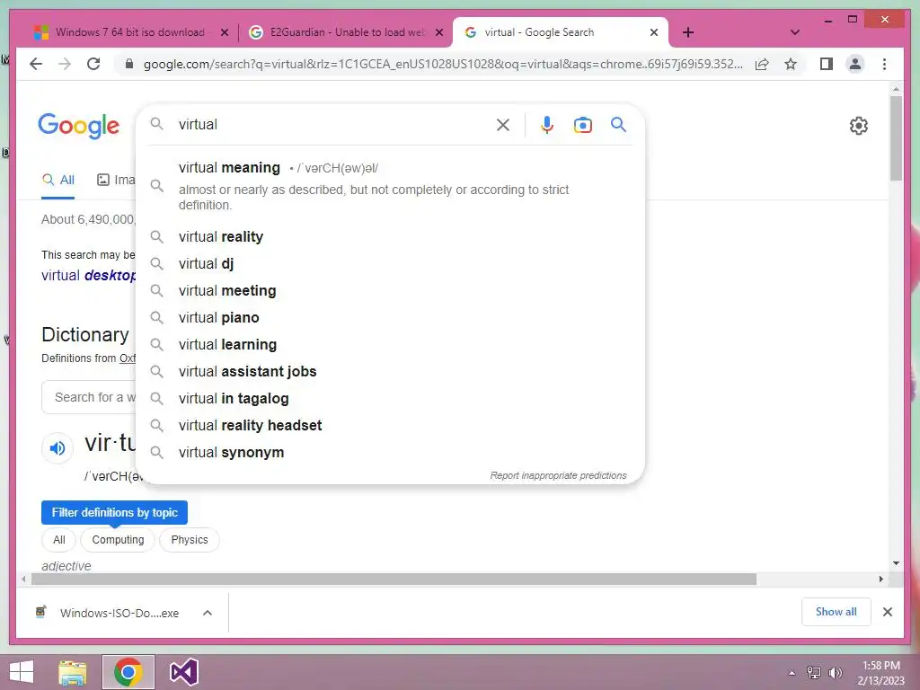Open Google quick settings gear
The height and width of the screenshot is (690, 920).
(x=858, y=126)
